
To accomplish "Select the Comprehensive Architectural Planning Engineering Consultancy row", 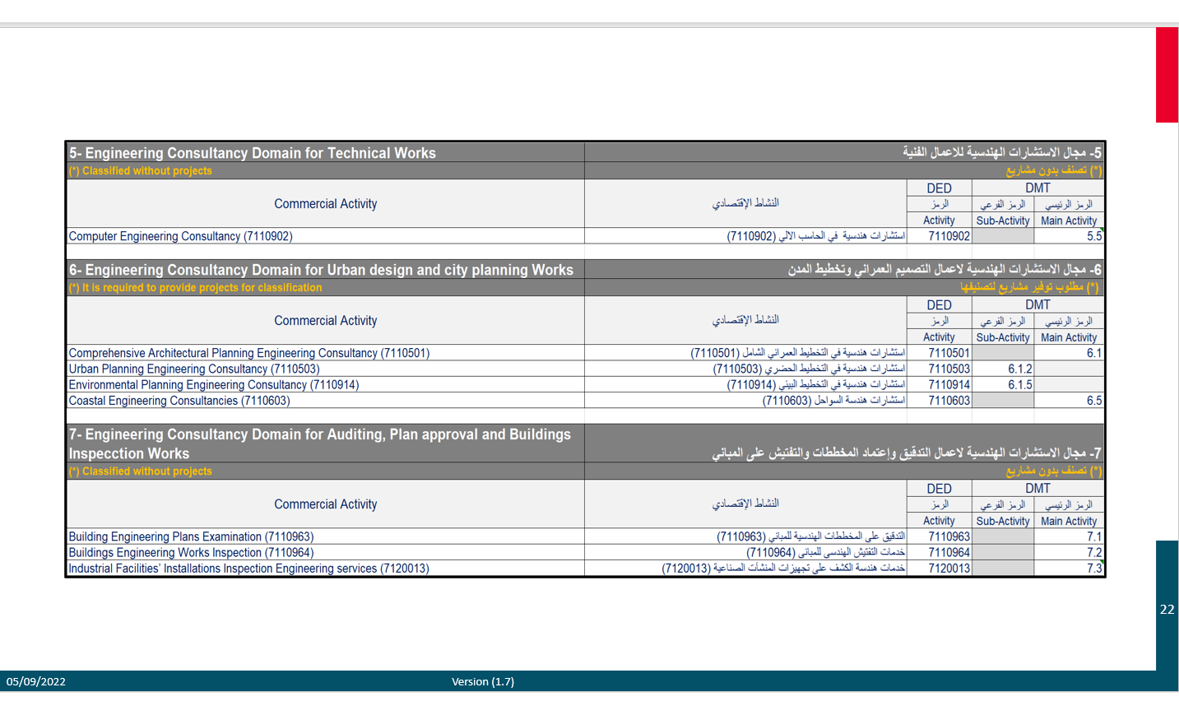I will click(x=248, y=353).
